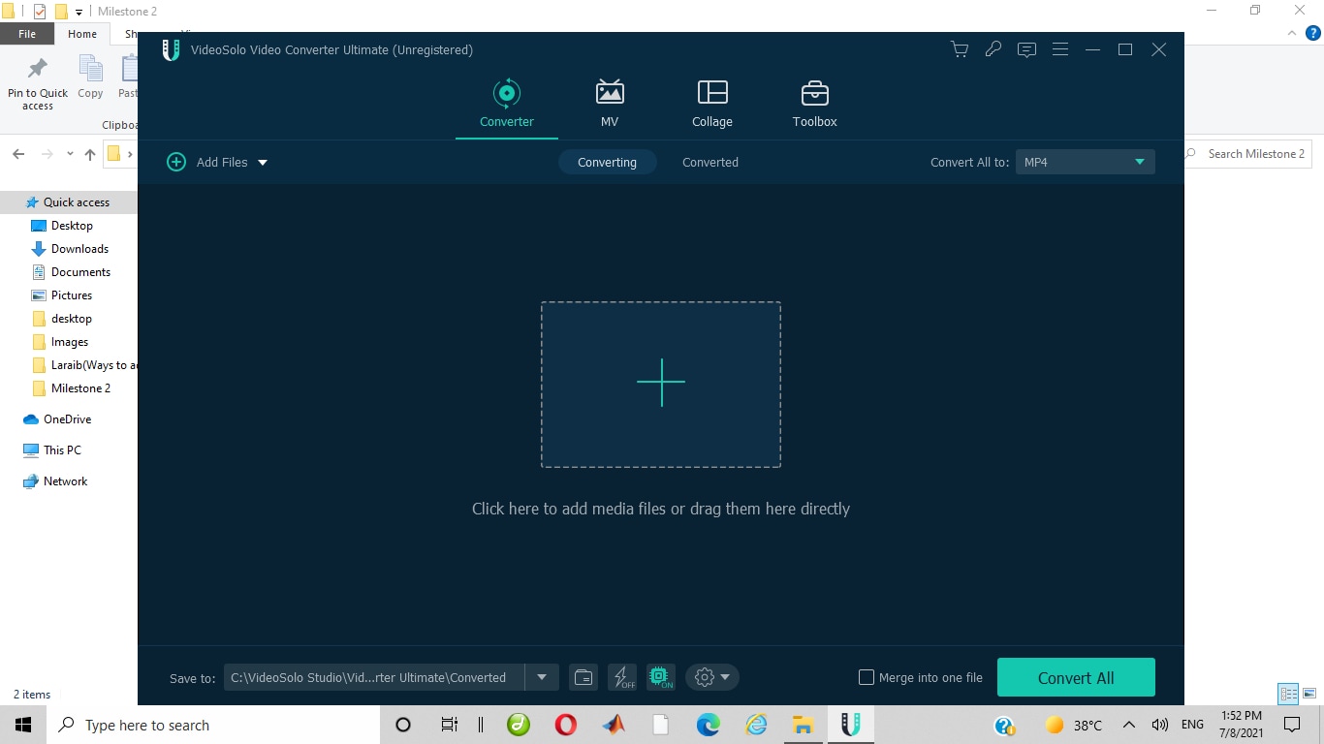The width and height of the screenshot is (1324, 744).
Task: Open the File tab in File Explorer
Action: (27, 34)
